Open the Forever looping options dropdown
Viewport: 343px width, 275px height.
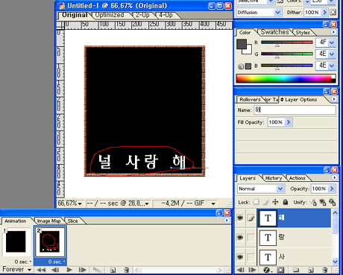point(17,270)
